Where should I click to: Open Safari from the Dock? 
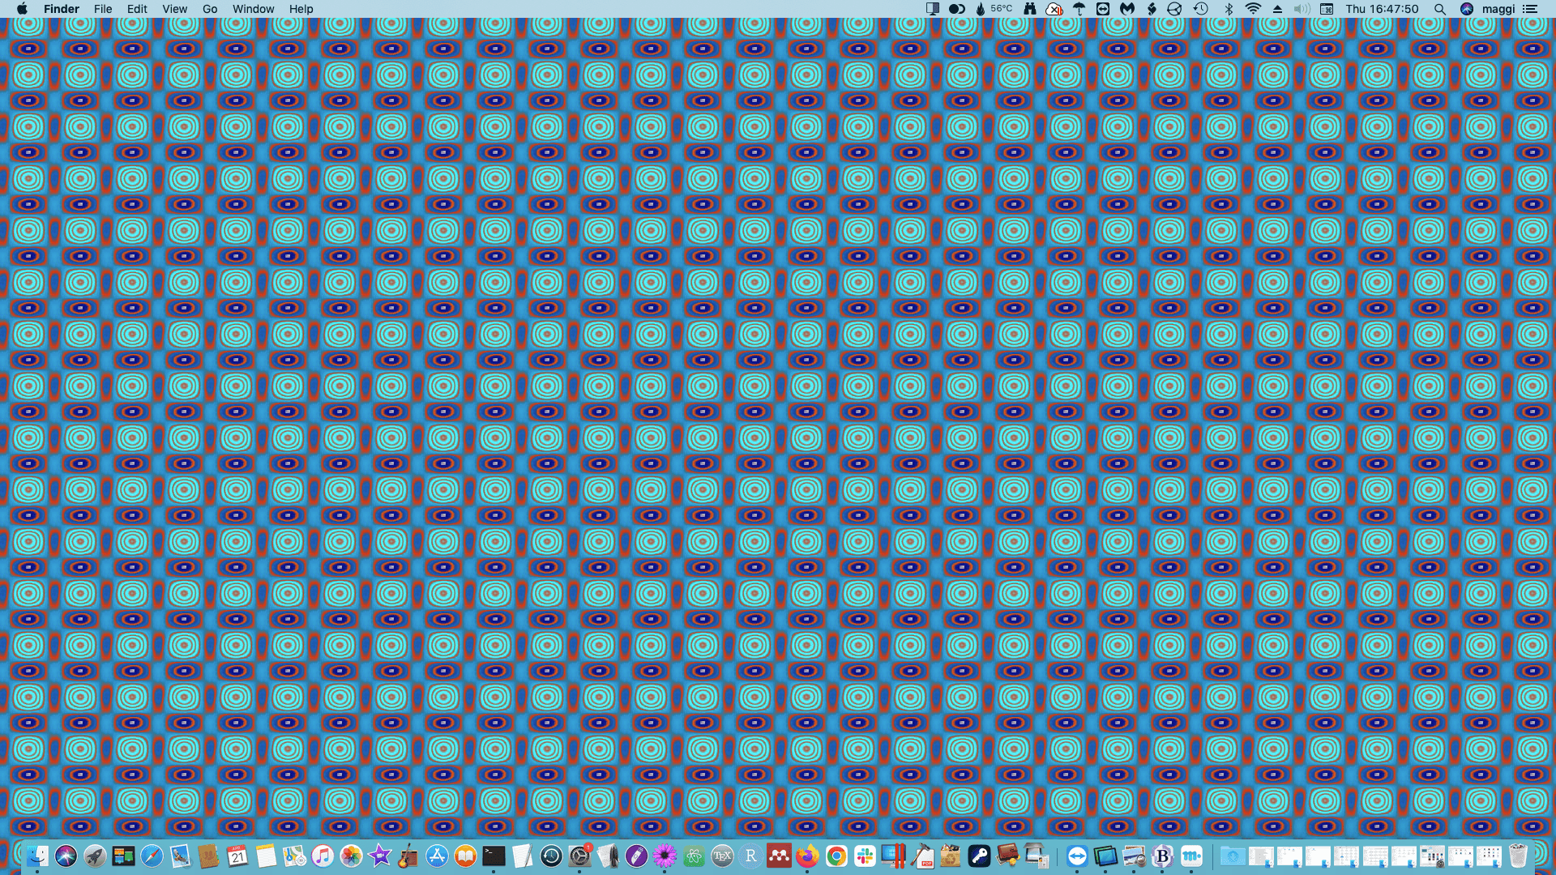(x=152, y=856)
